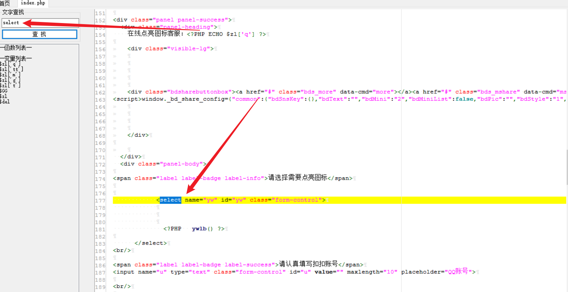
Task: Choose $del in the variable list
Action: (x=5, y=102)
